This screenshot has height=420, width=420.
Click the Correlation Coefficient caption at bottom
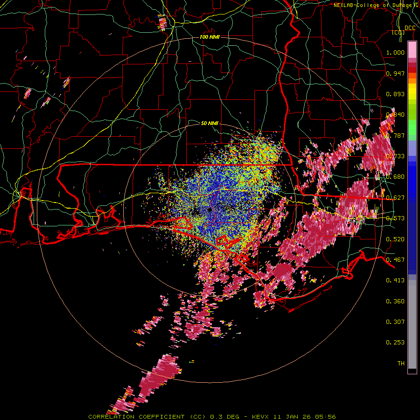click(x=212, y=417)
